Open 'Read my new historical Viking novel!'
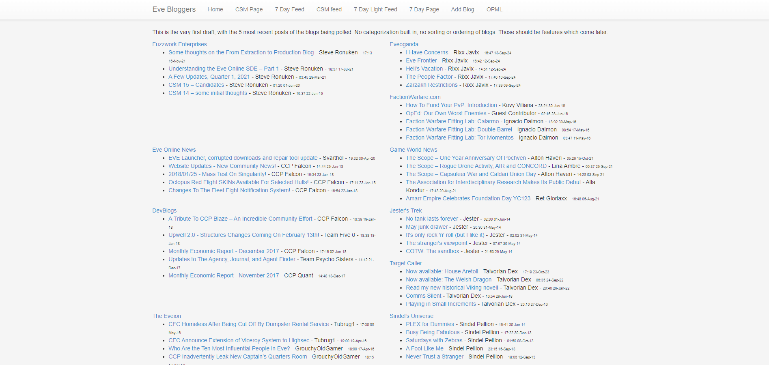The image size is (769, 365). coord(452,288)
